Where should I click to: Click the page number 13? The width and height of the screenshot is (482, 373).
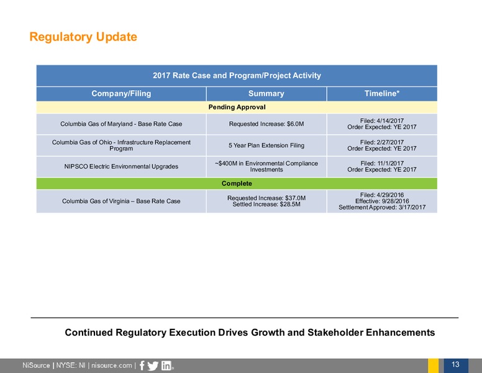(x=455, y=365)
